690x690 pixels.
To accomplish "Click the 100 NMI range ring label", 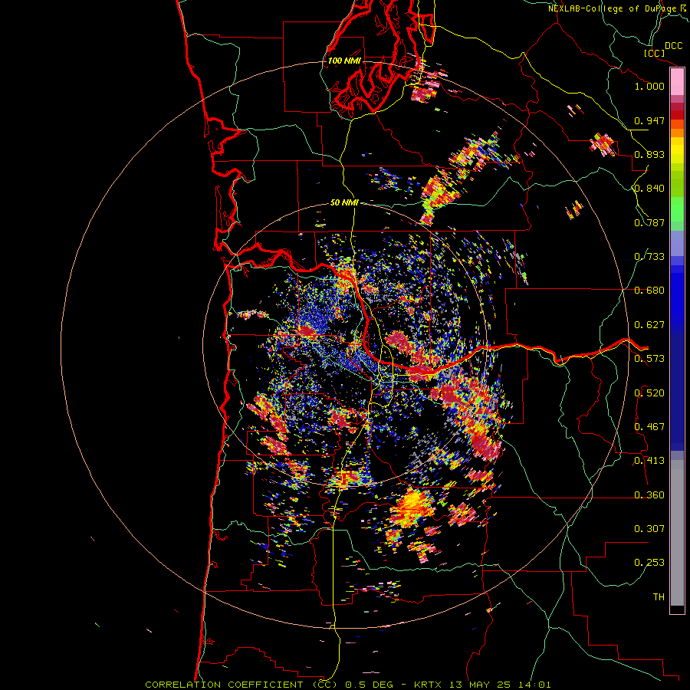I will point(344,61).
